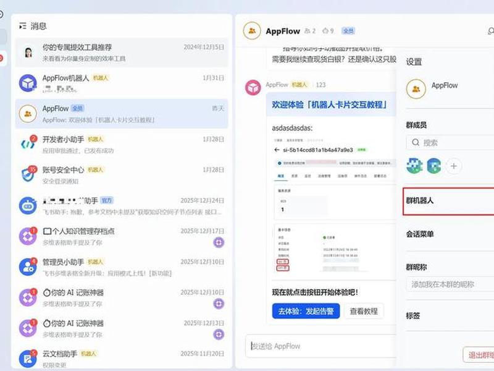494x371 pixels.
Task: Click the pink AppFlow bot avatar in the chat
Action: click(253, 87)
